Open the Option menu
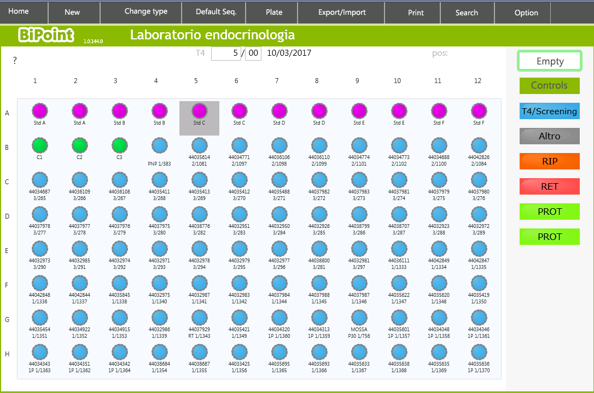 click(526, 13)
